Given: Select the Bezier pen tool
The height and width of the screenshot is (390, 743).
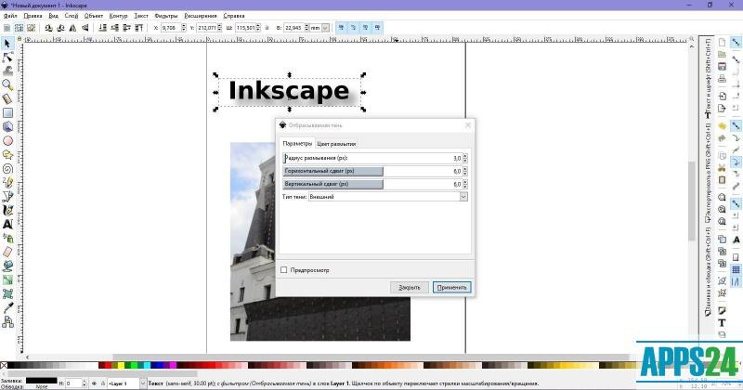Looking at the screenshot, I should pos(7,196).
